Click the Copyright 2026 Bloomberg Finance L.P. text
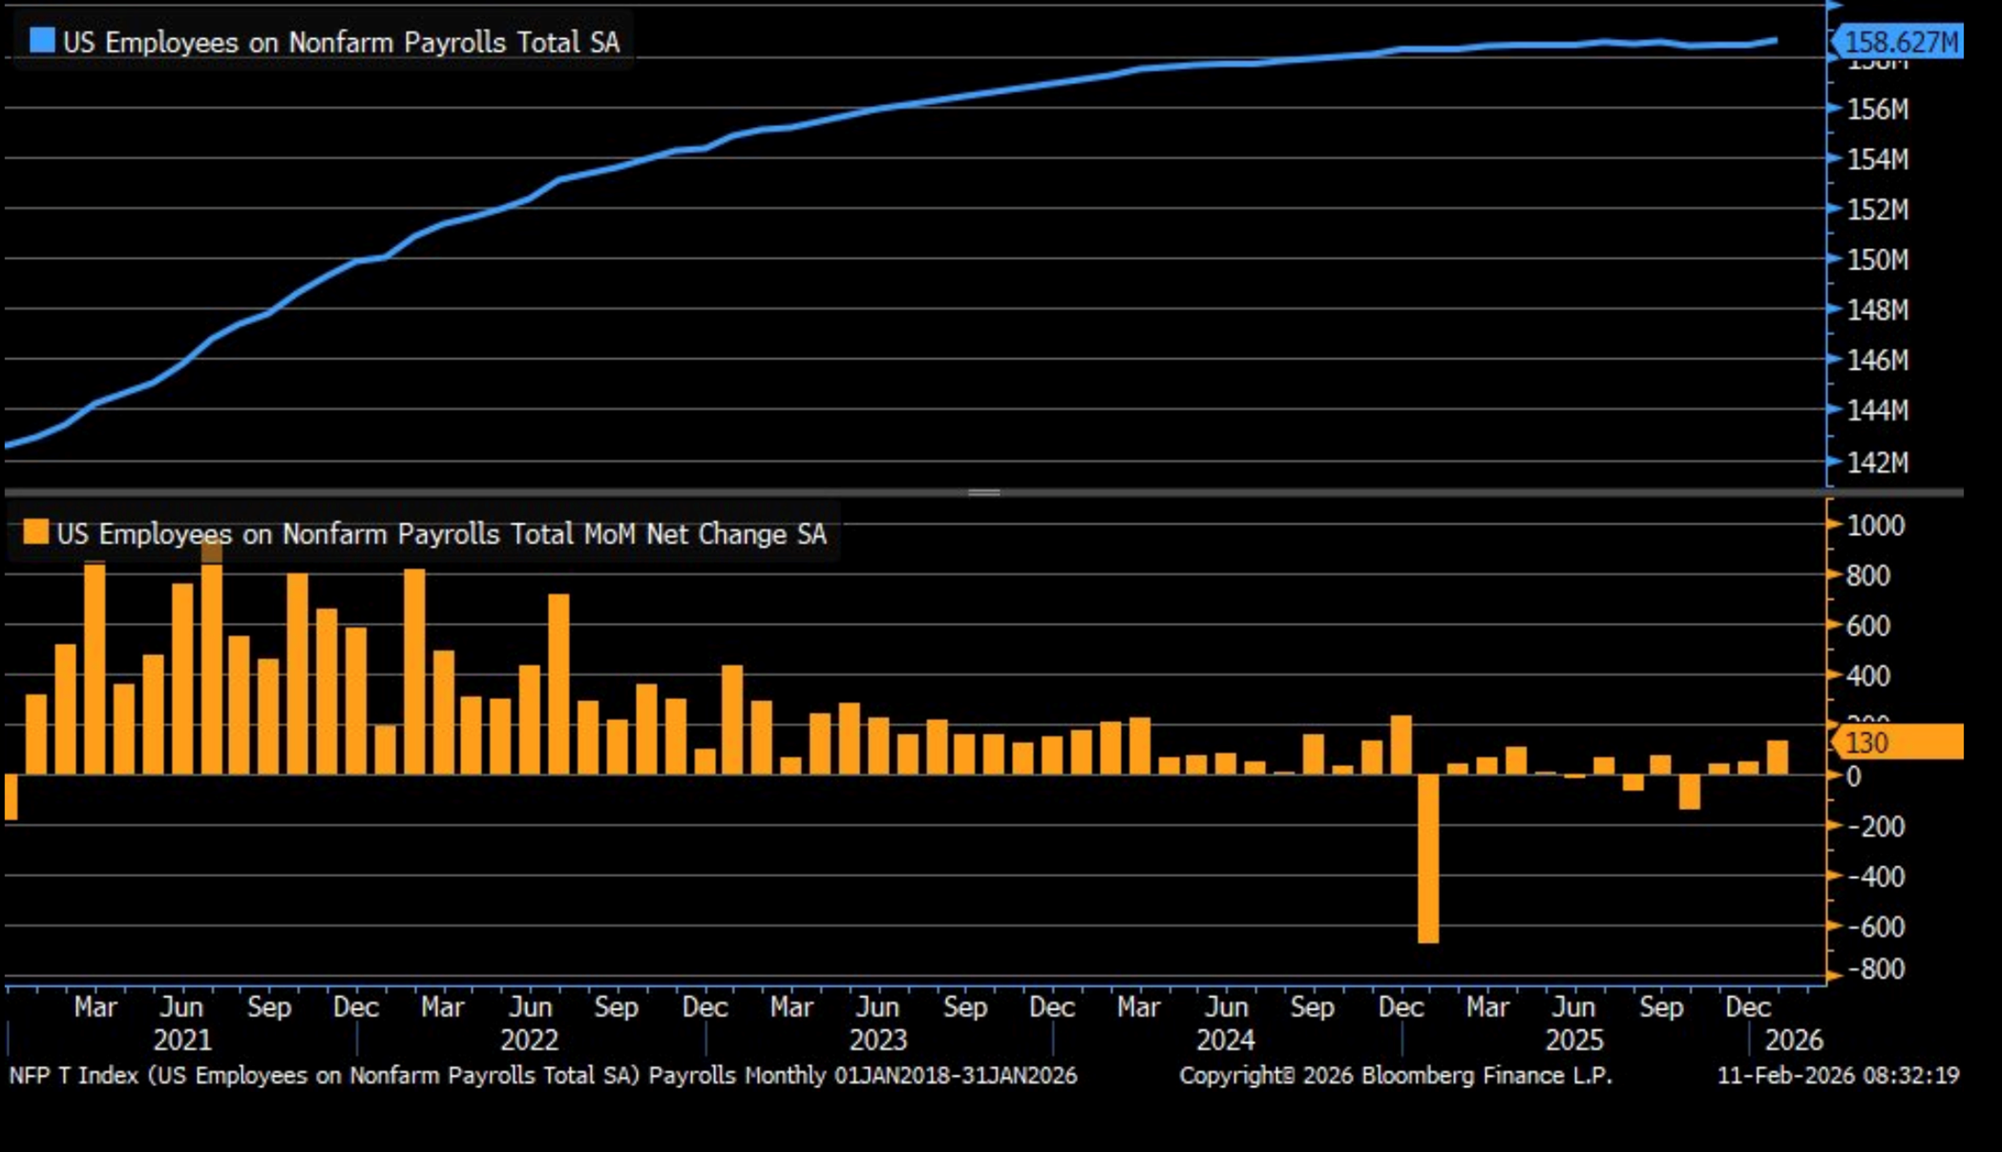Screen dimensions: 2002x1152 coord(1395,1075)
